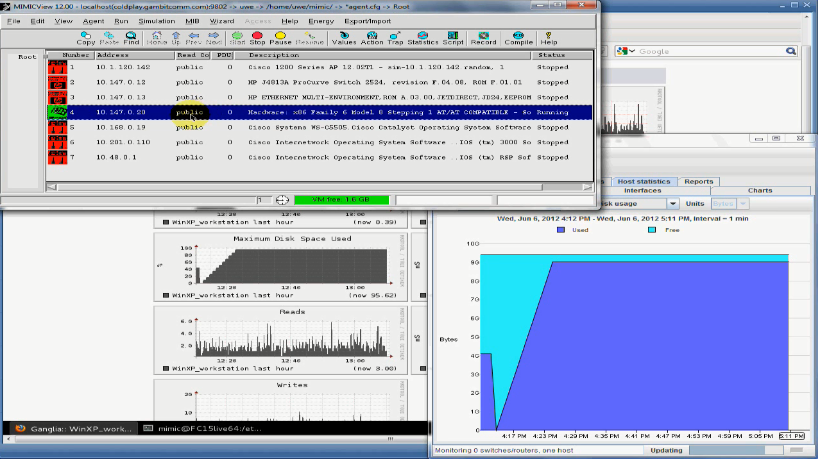Open the Energy menu

[x=321, y=21]
